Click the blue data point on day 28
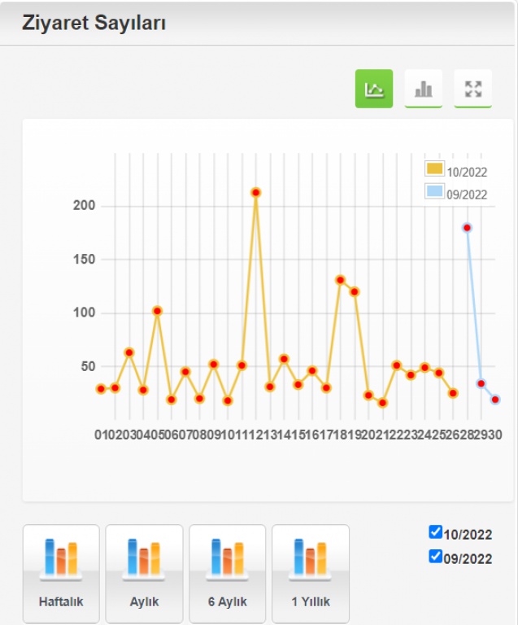The height and width of the screenshot is (625, 518). 467,228
